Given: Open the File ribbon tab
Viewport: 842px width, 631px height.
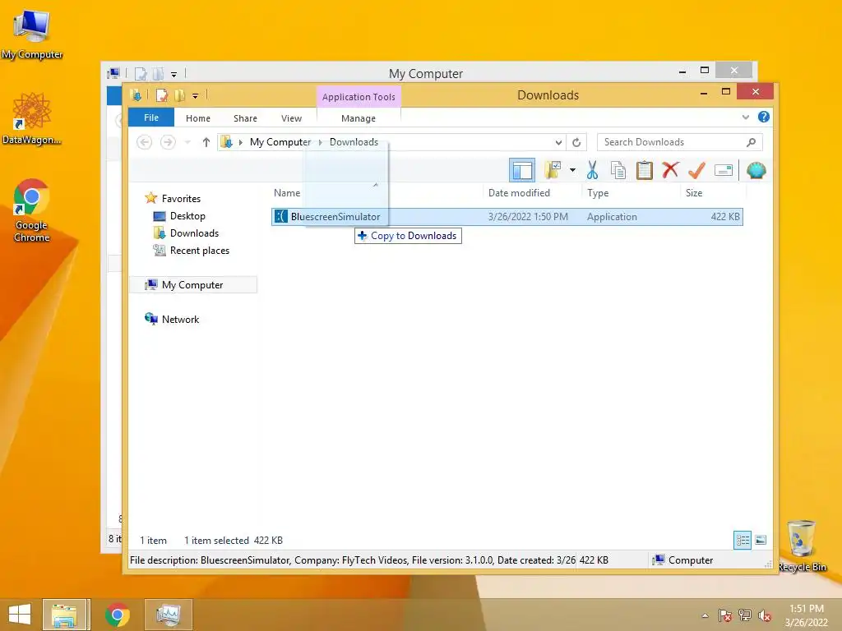Looking at the screenshot, I should [151, 117].
